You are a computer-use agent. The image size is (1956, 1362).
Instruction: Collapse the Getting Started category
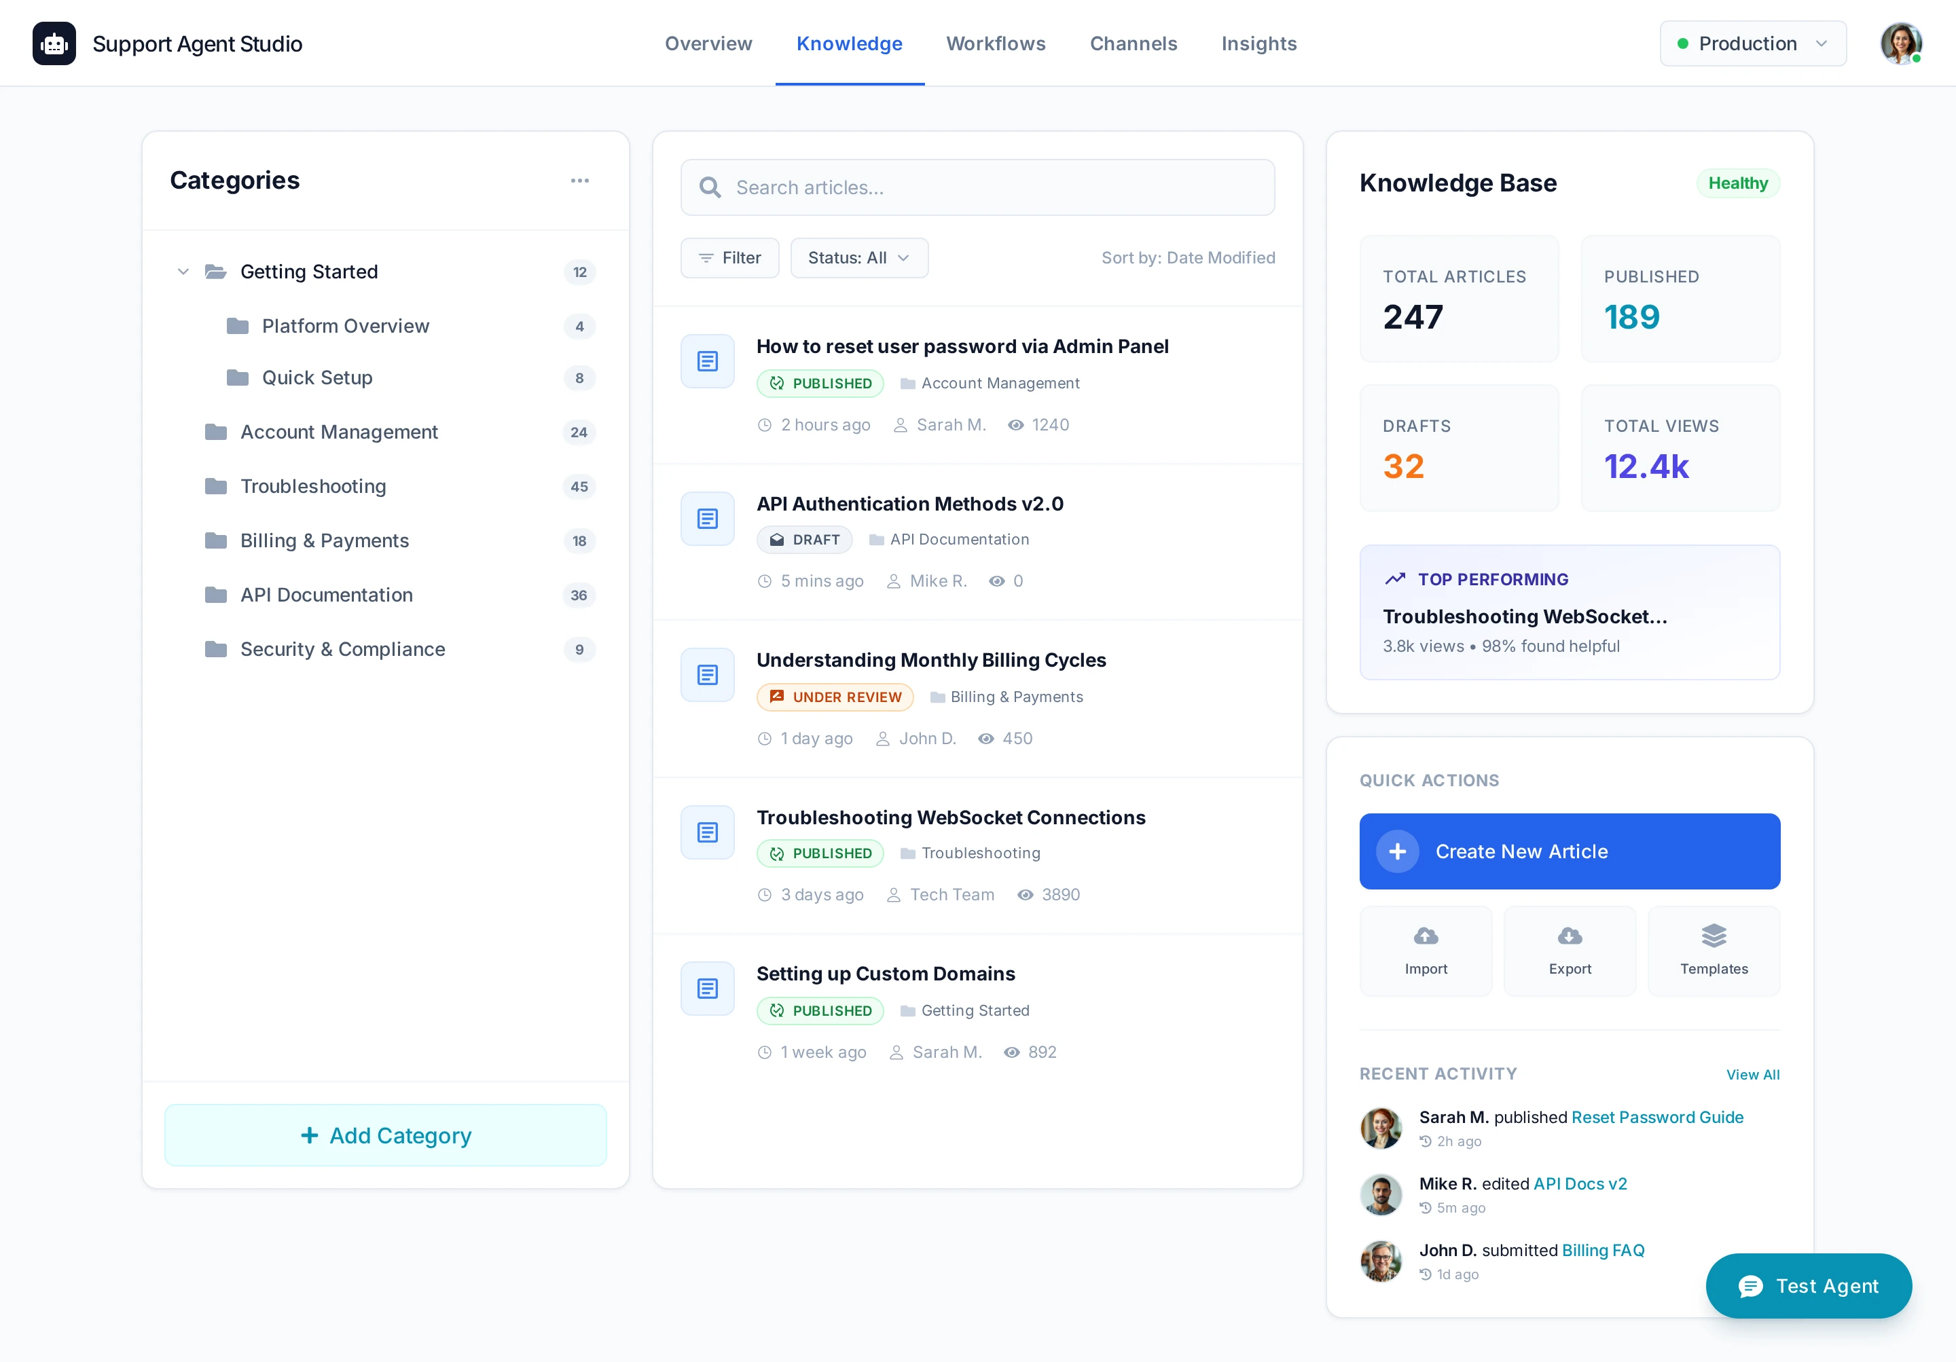tap(183, 272)
